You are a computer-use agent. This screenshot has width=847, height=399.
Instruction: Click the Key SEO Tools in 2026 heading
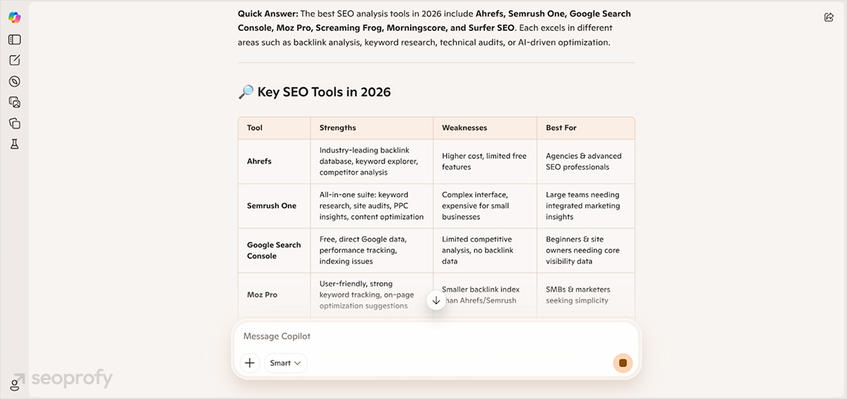pyautogui.click(x=323, y=92)
